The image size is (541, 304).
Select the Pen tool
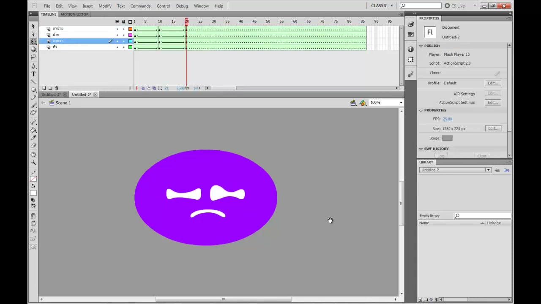(33, 66)
